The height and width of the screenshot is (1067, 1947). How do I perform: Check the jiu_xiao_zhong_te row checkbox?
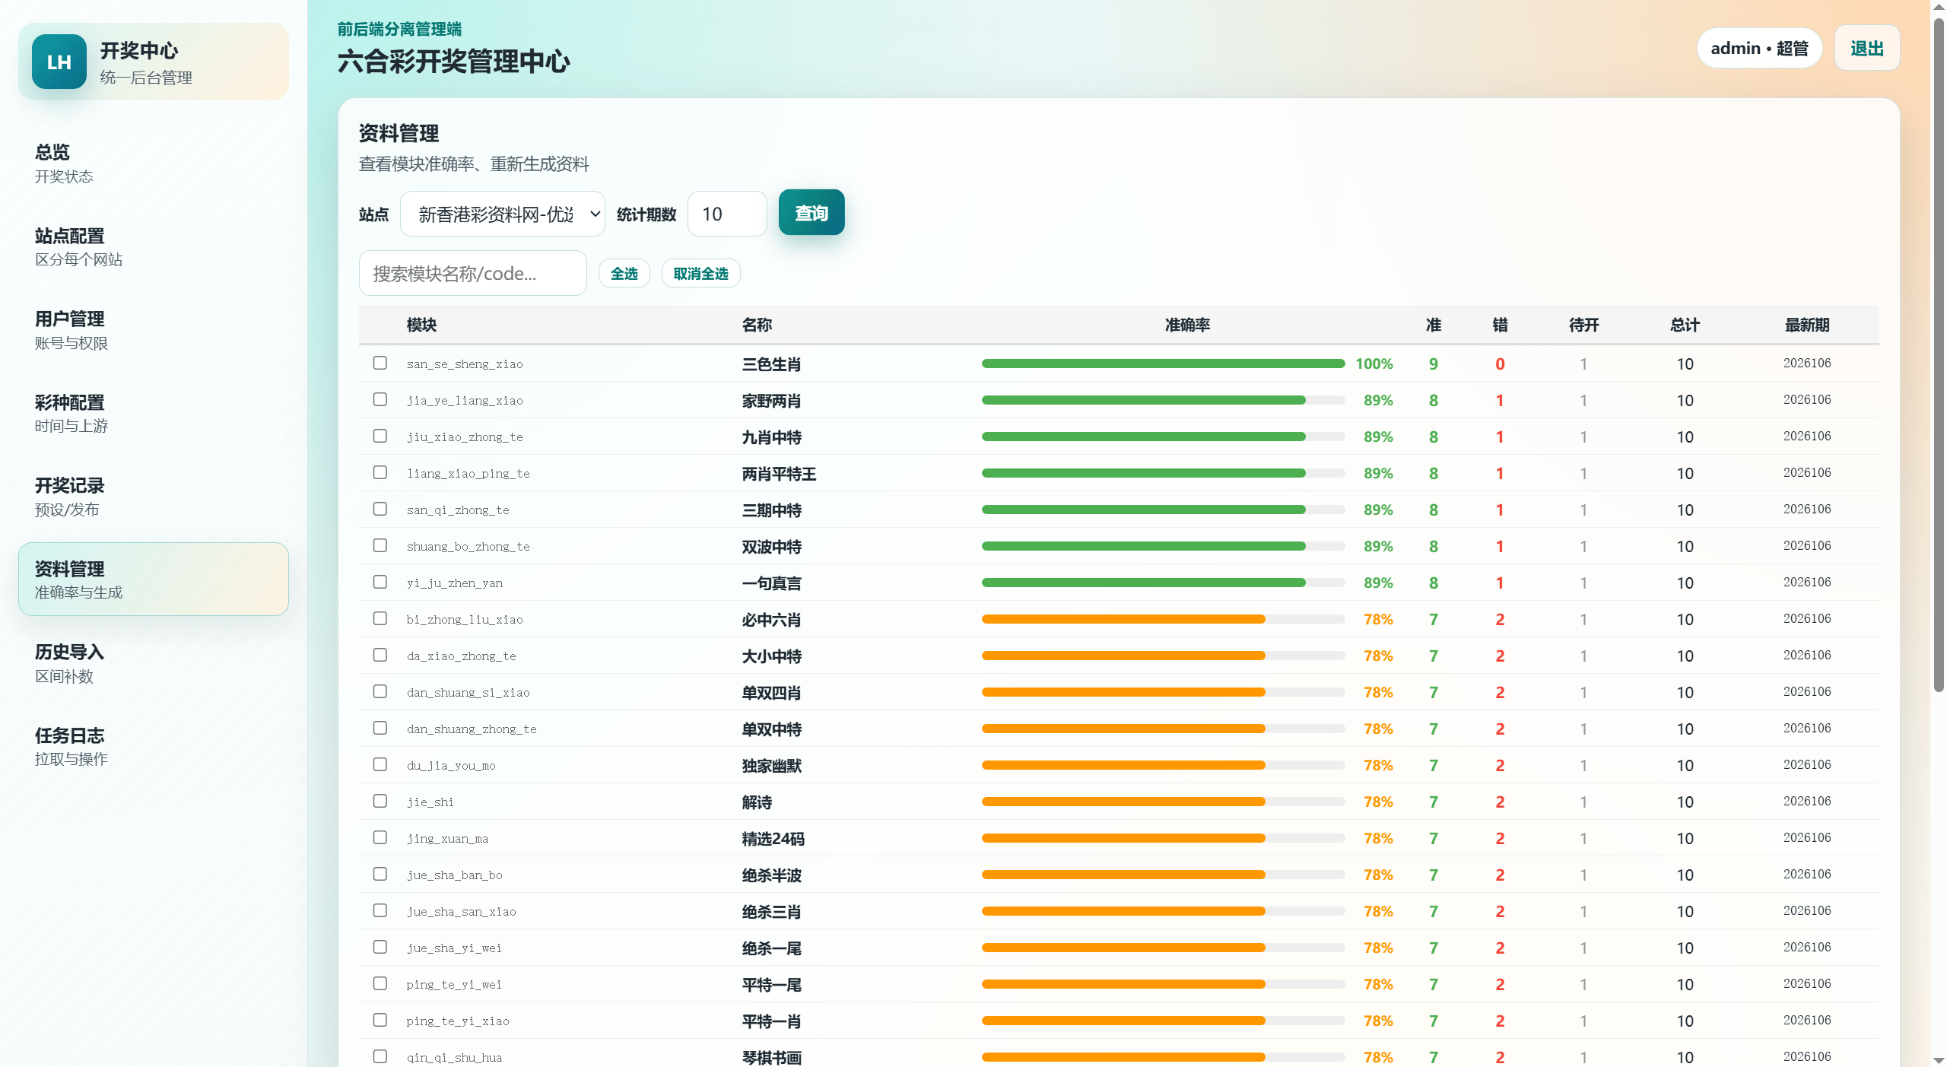pyautogui.click(x=380, y=436)
